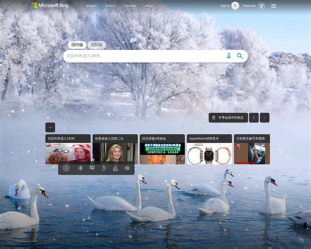This screenshot has height=249, width=311.
Task: Select the 国内版 search tab
Action: pos(77,45)
